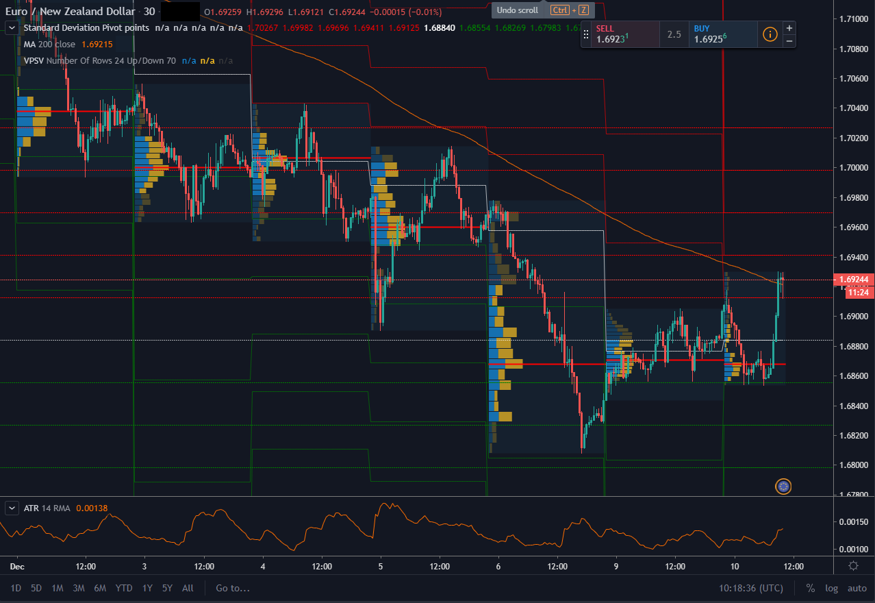
Task: Click the Standard Deviation Pivot points legend
Action: pos(87,28)
